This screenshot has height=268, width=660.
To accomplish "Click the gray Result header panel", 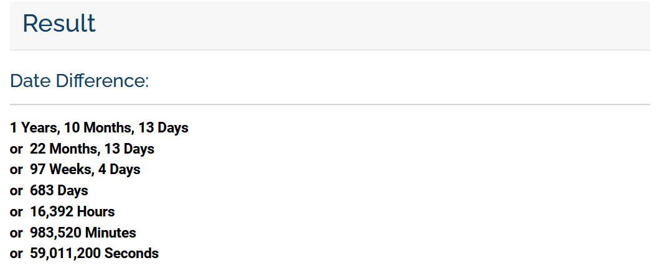I will coord(330,25).
